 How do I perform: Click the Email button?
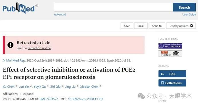pyautogui.click(x=141, y=26)
